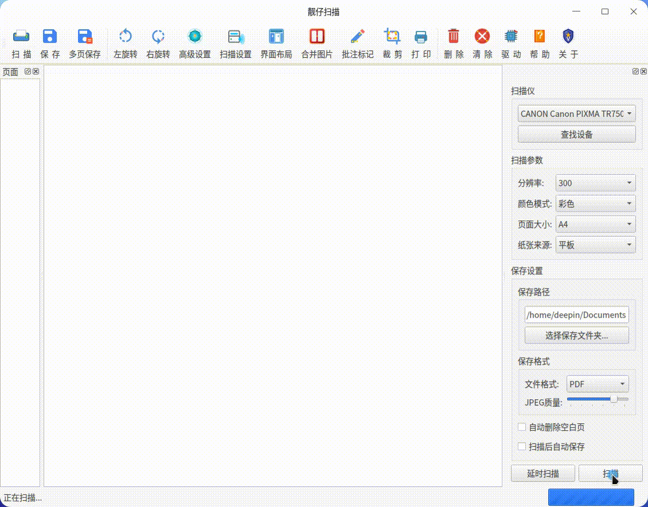Select the 裁剪 crop tool
The height and width of the screenshot is (507, 648).
click(x=392, y=44)
